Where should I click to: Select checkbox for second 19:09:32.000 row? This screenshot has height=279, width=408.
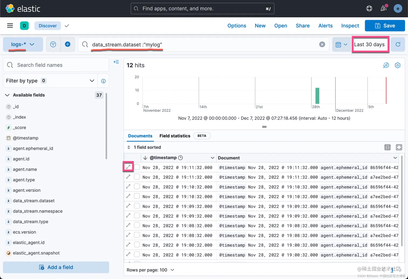(x=137, y=216)
